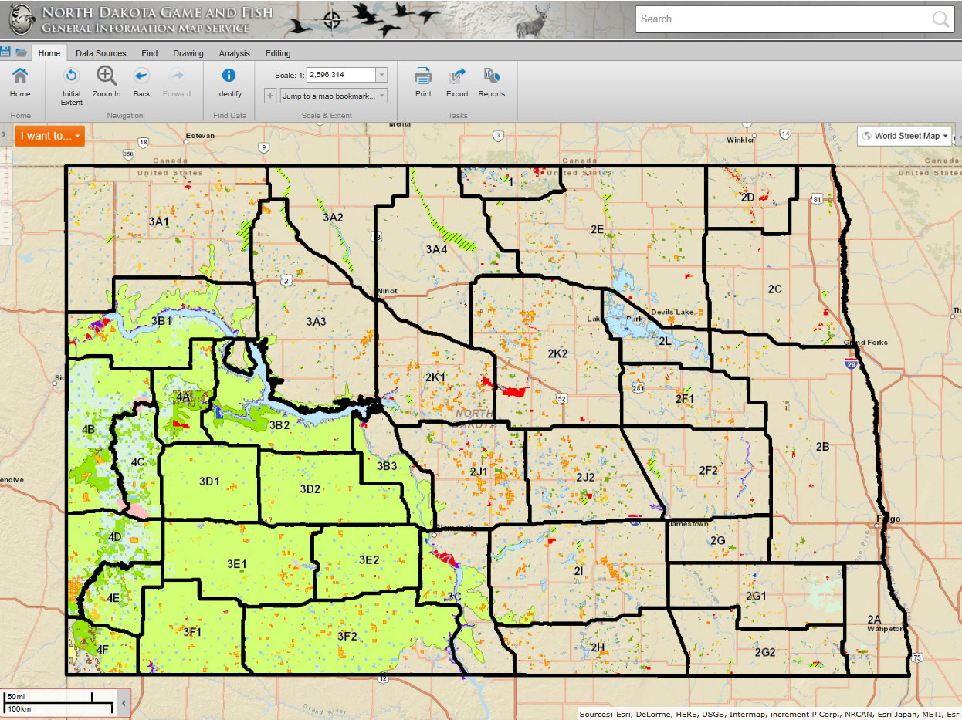Go to previous extent with Back
This screenshot has width=962, height=720.
tap(141, 75)
